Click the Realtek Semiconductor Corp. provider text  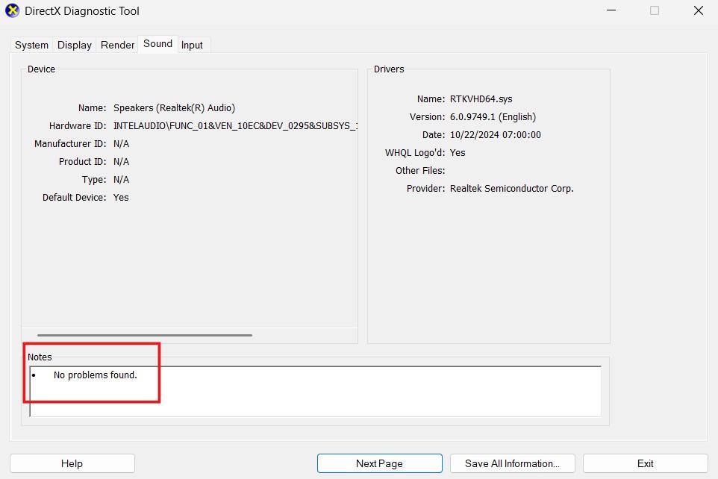point(511,189)
